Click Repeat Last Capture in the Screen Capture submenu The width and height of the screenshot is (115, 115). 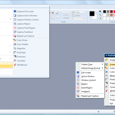[x=90, y=96]
